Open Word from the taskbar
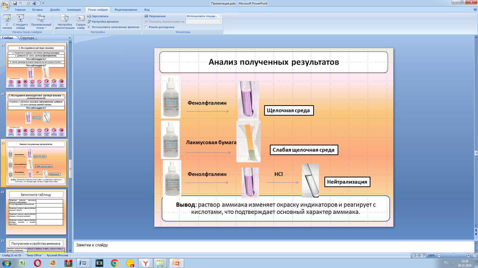 84,263
